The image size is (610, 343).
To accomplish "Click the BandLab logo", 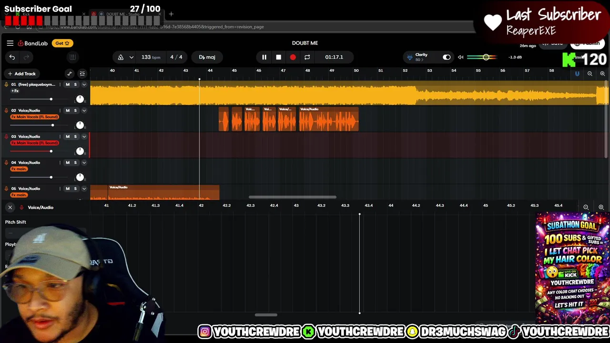I will click(33, 43).
